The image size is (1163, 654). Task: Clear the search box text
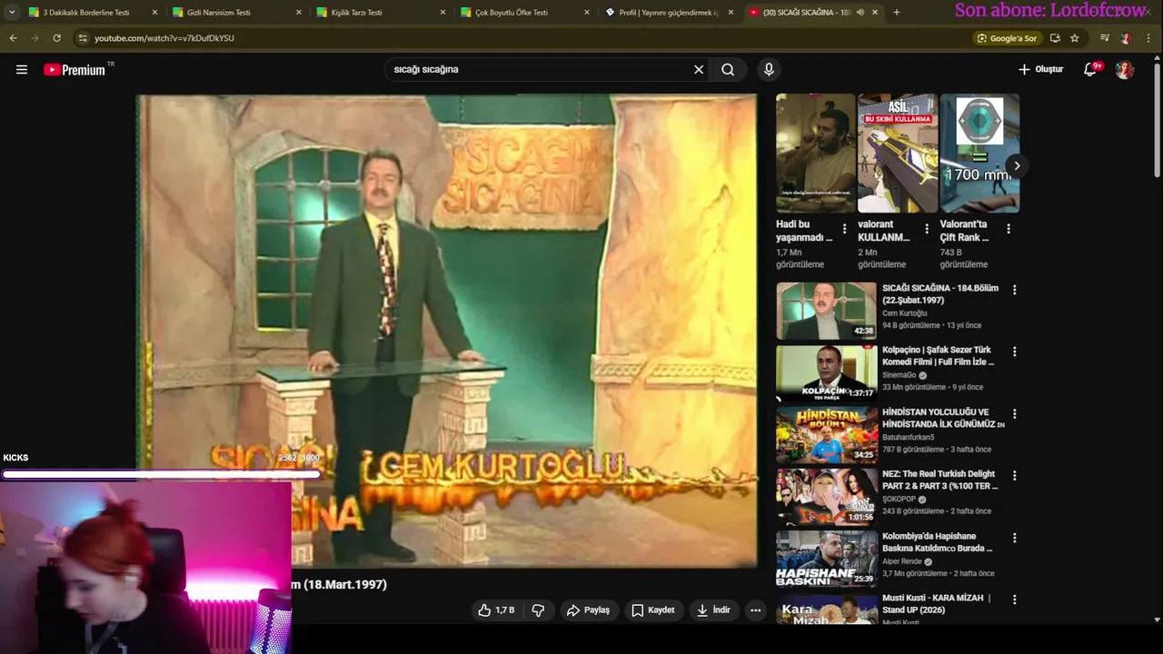[699, 69]
